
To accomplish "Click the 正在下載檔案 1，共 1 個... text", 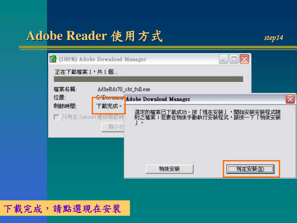I will [x=86, y=72].
